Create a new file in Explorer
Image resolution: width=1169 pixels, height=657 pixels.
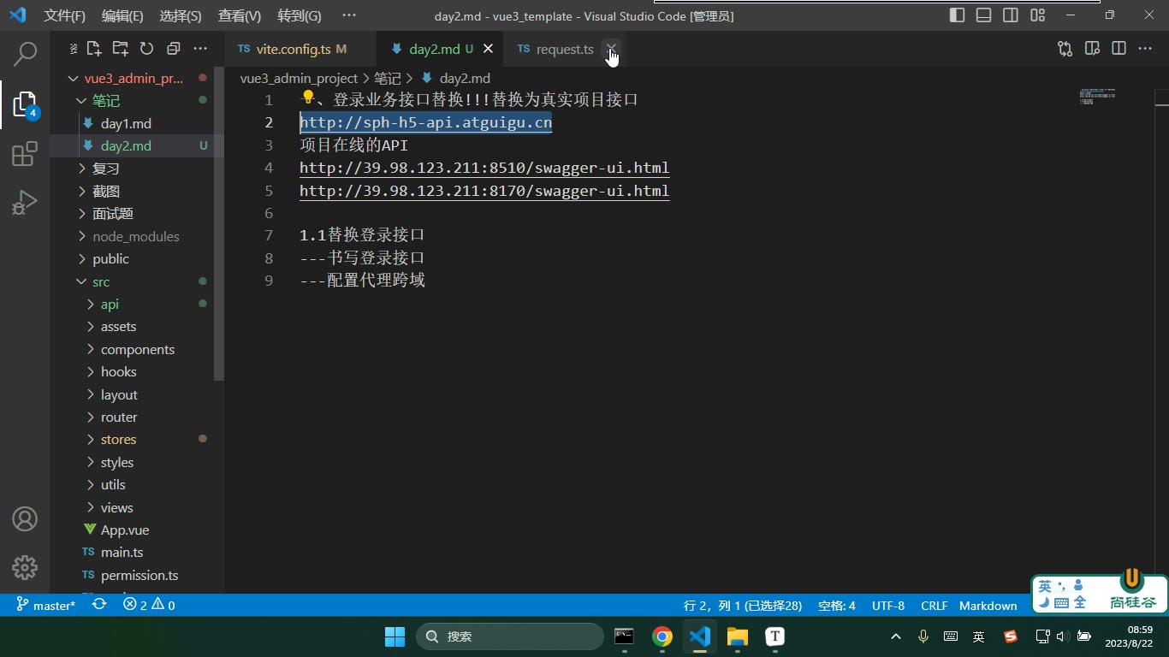94,49
